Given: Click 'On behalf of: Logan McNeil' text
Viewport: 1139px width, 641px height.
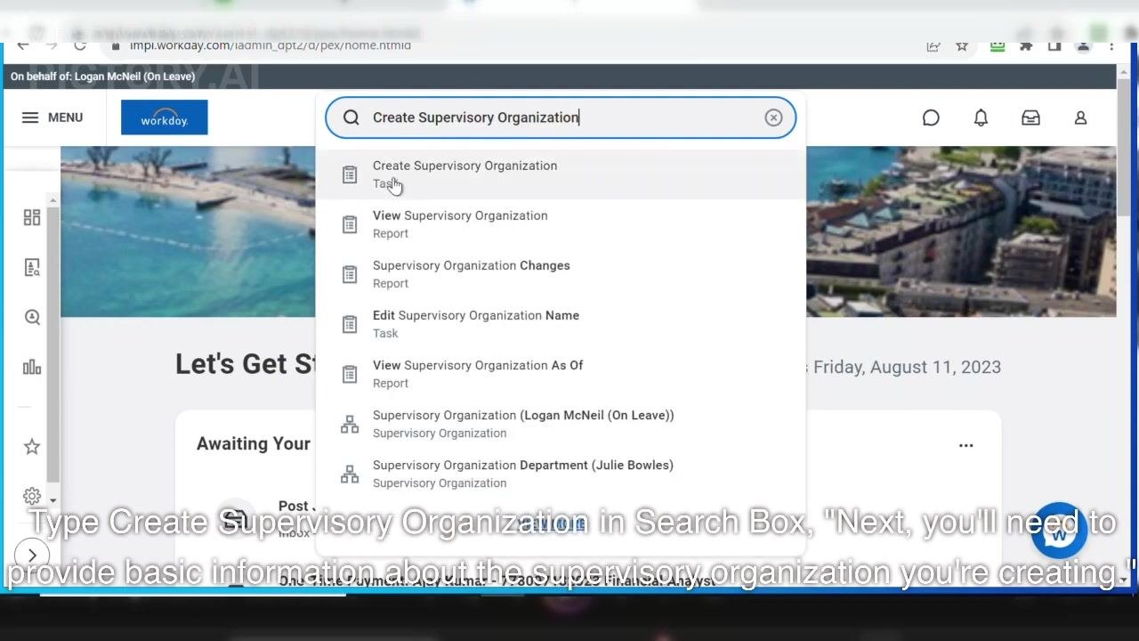Looking at the screenshot, I should click(102, 77).
